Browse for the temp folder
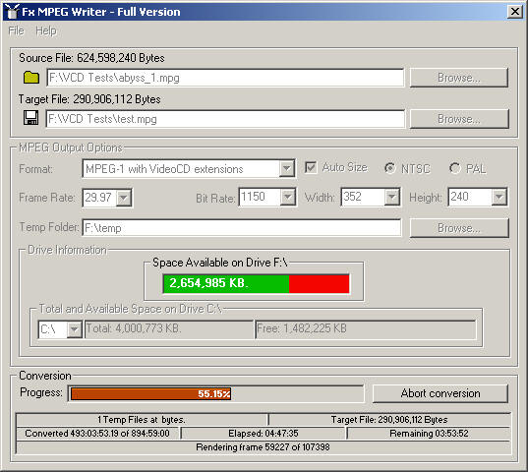 pos(458,228)
